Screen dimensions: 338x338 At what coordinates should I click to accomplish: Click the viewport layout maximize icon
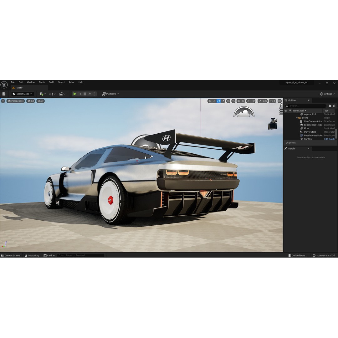[279, 101]
